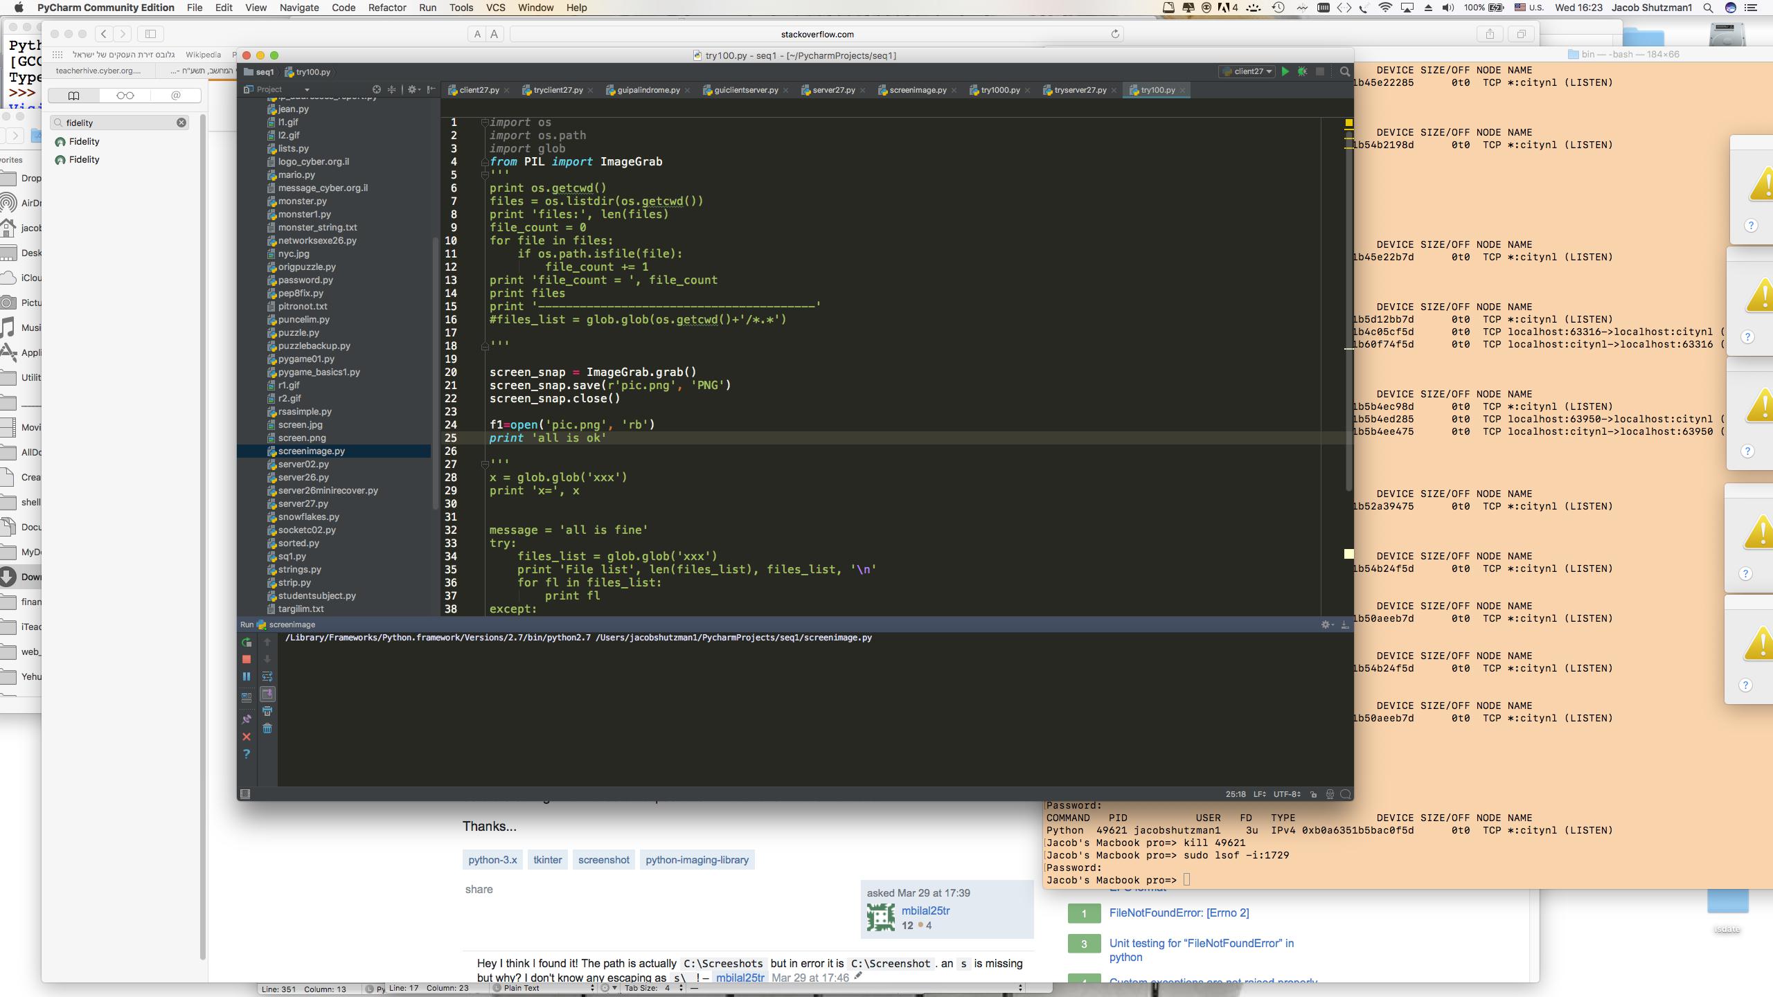Toggle pin tab in Run panel
Screen dimensions: 1773x997
pyautogui.click(x=246, y=719)
